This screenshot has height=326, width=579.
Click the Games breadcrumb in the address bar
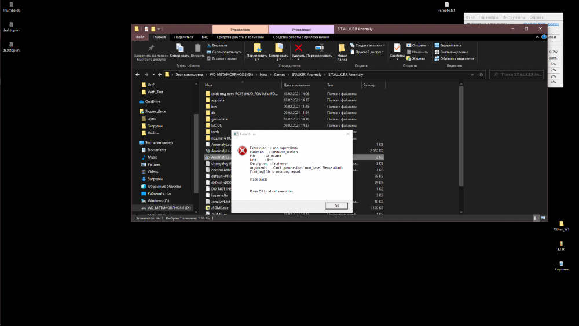coord(279,75)
